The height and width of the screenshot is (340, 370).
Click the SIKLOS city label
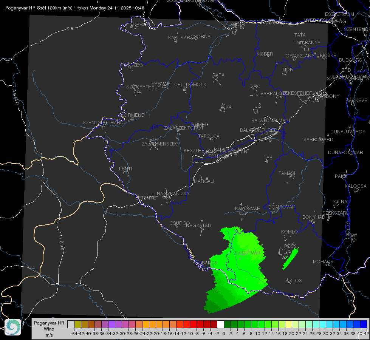click(294, 281)
